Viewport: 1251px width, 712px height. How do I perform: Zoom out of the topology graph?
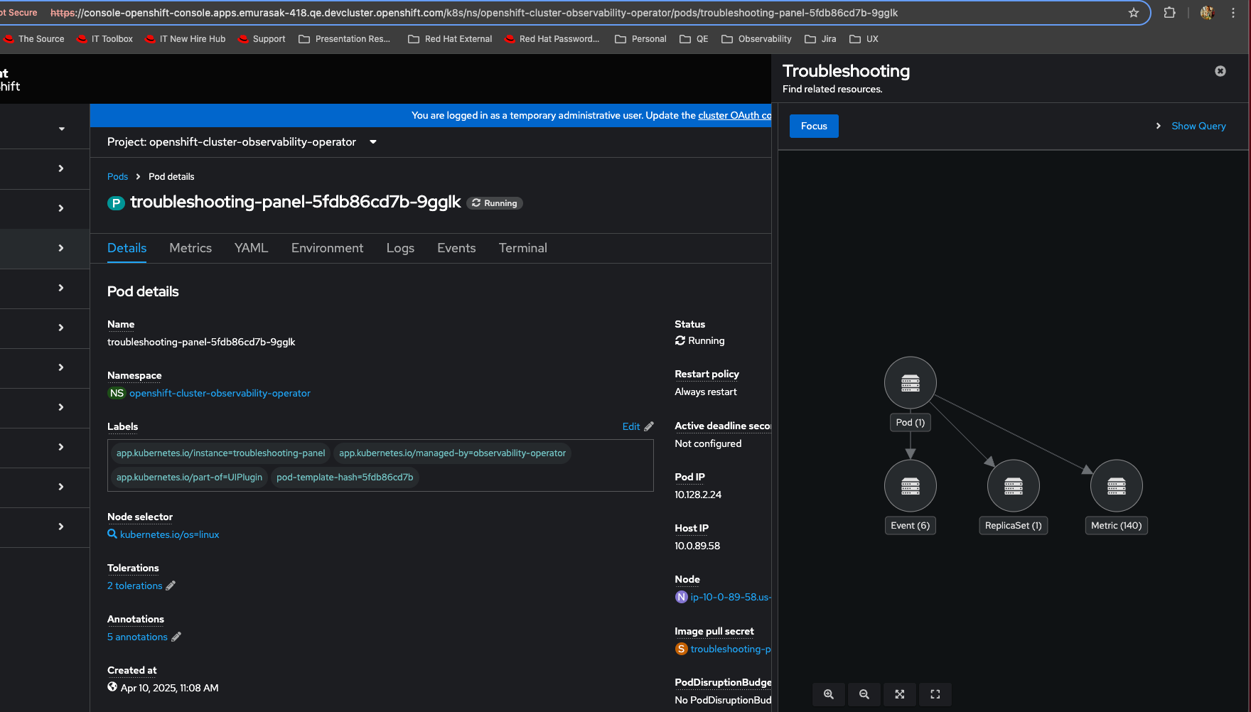[x=864, y=694]
